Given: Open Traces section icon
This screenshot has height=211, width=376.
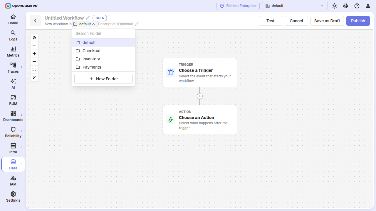Looking at the screenshot, I should click(13, 65).
